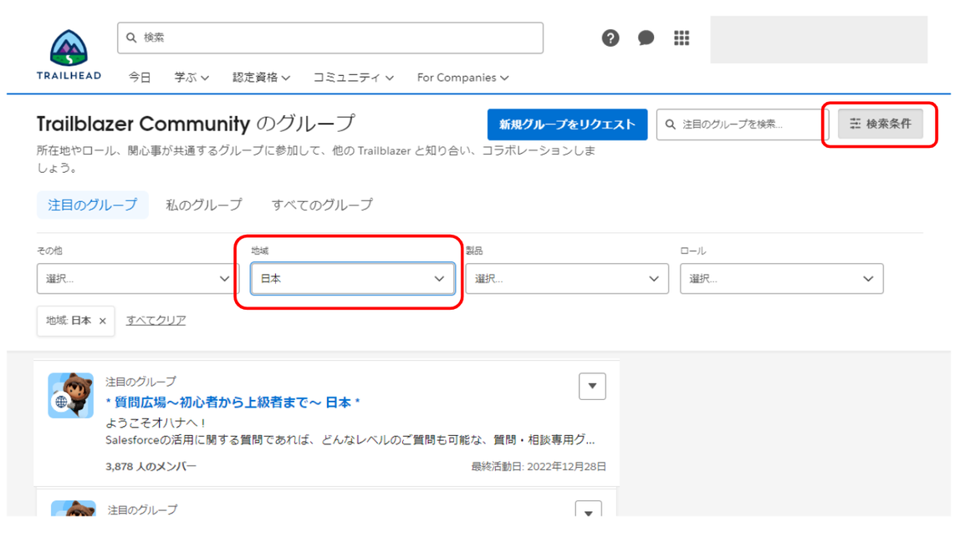The height and width of the screenshot is (537, 960).
Task: Click the magnifier icon in the top search bar
Action: click(x=131, y=38)
